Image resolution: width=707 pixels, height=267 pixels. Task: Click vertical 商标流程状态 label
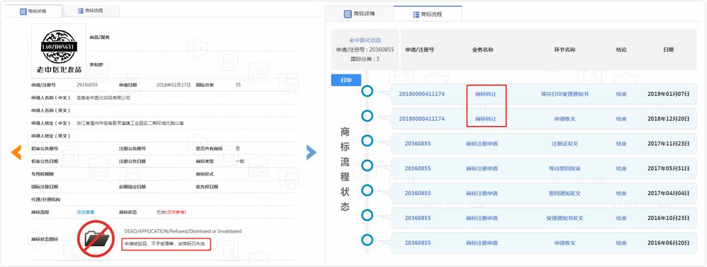point(344,169)
